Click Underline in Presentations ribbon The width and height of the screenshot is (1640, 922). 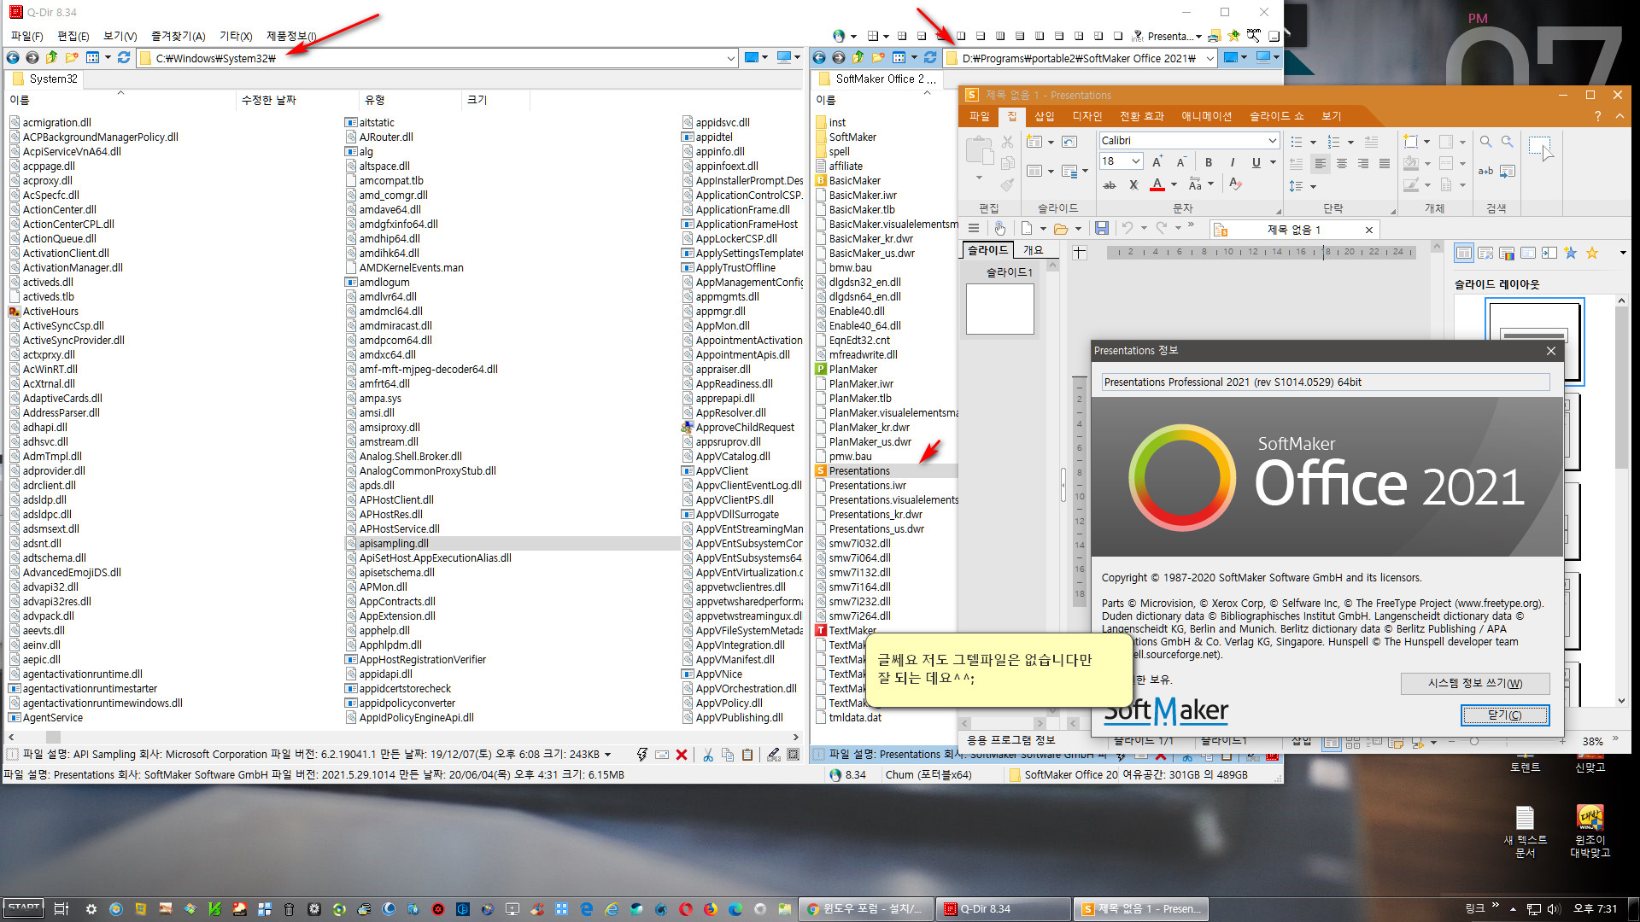(1256, 162)
